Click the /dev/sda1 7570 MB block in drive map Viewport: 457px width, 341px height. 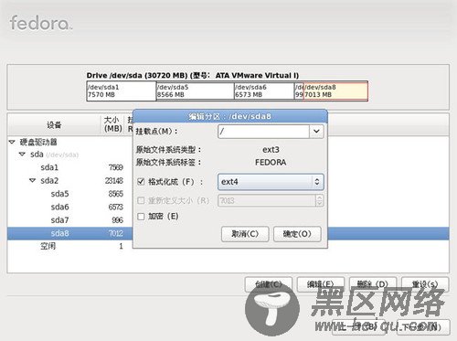pyautogui.click(x=122, y=91)
